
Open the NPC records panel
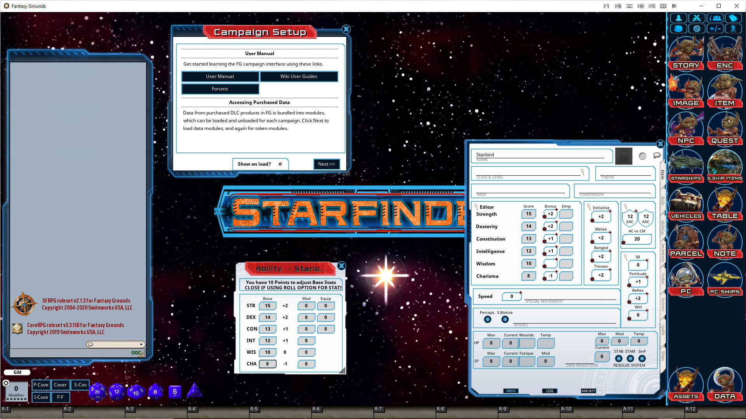(x=685, y=128)
